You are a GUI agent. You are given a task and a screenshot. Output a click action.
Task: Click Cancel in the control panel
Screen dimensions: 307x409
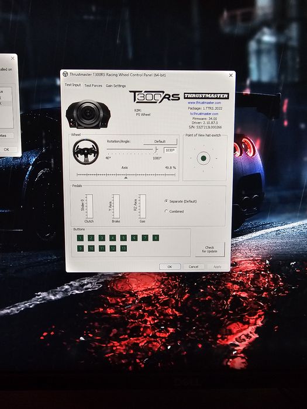click(194, 266)
